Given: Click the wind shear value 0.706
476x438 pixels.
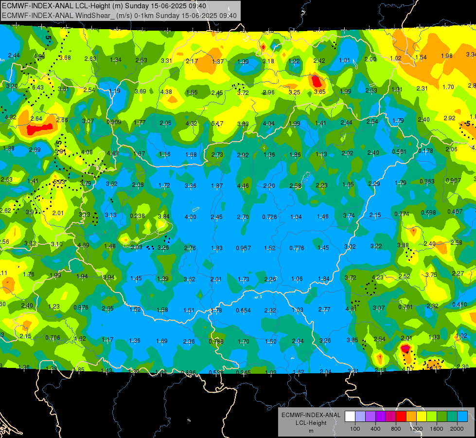Looking at the screenshot, I should click(53, 338).
